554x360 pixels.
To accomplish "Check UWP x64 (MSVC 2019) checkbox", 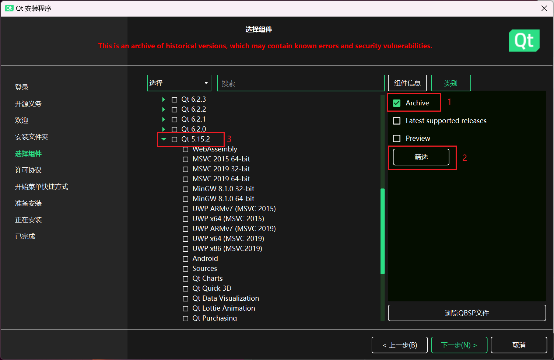I will 186,239.
